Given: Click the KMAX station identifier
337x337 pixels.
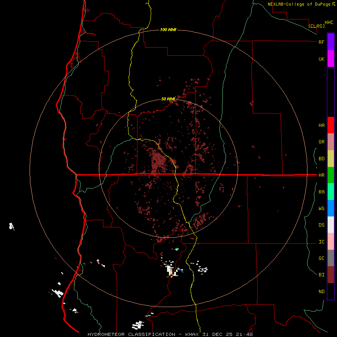Looking at the screenshot, I should (x=192, y=334).
